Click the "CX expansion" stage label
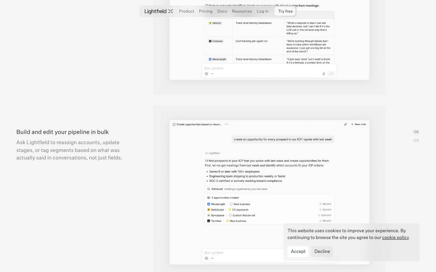The image size is (436, 272). click(240, 210)
